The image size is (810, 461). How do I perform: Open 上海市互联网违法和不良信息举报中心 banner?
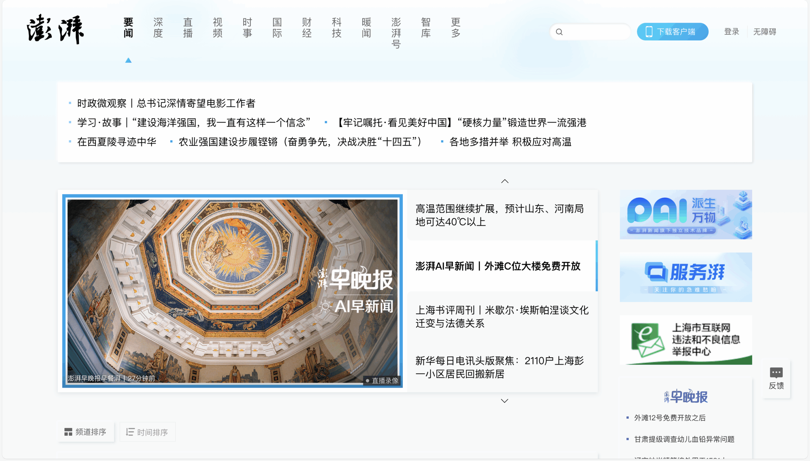tap(686, 340)
